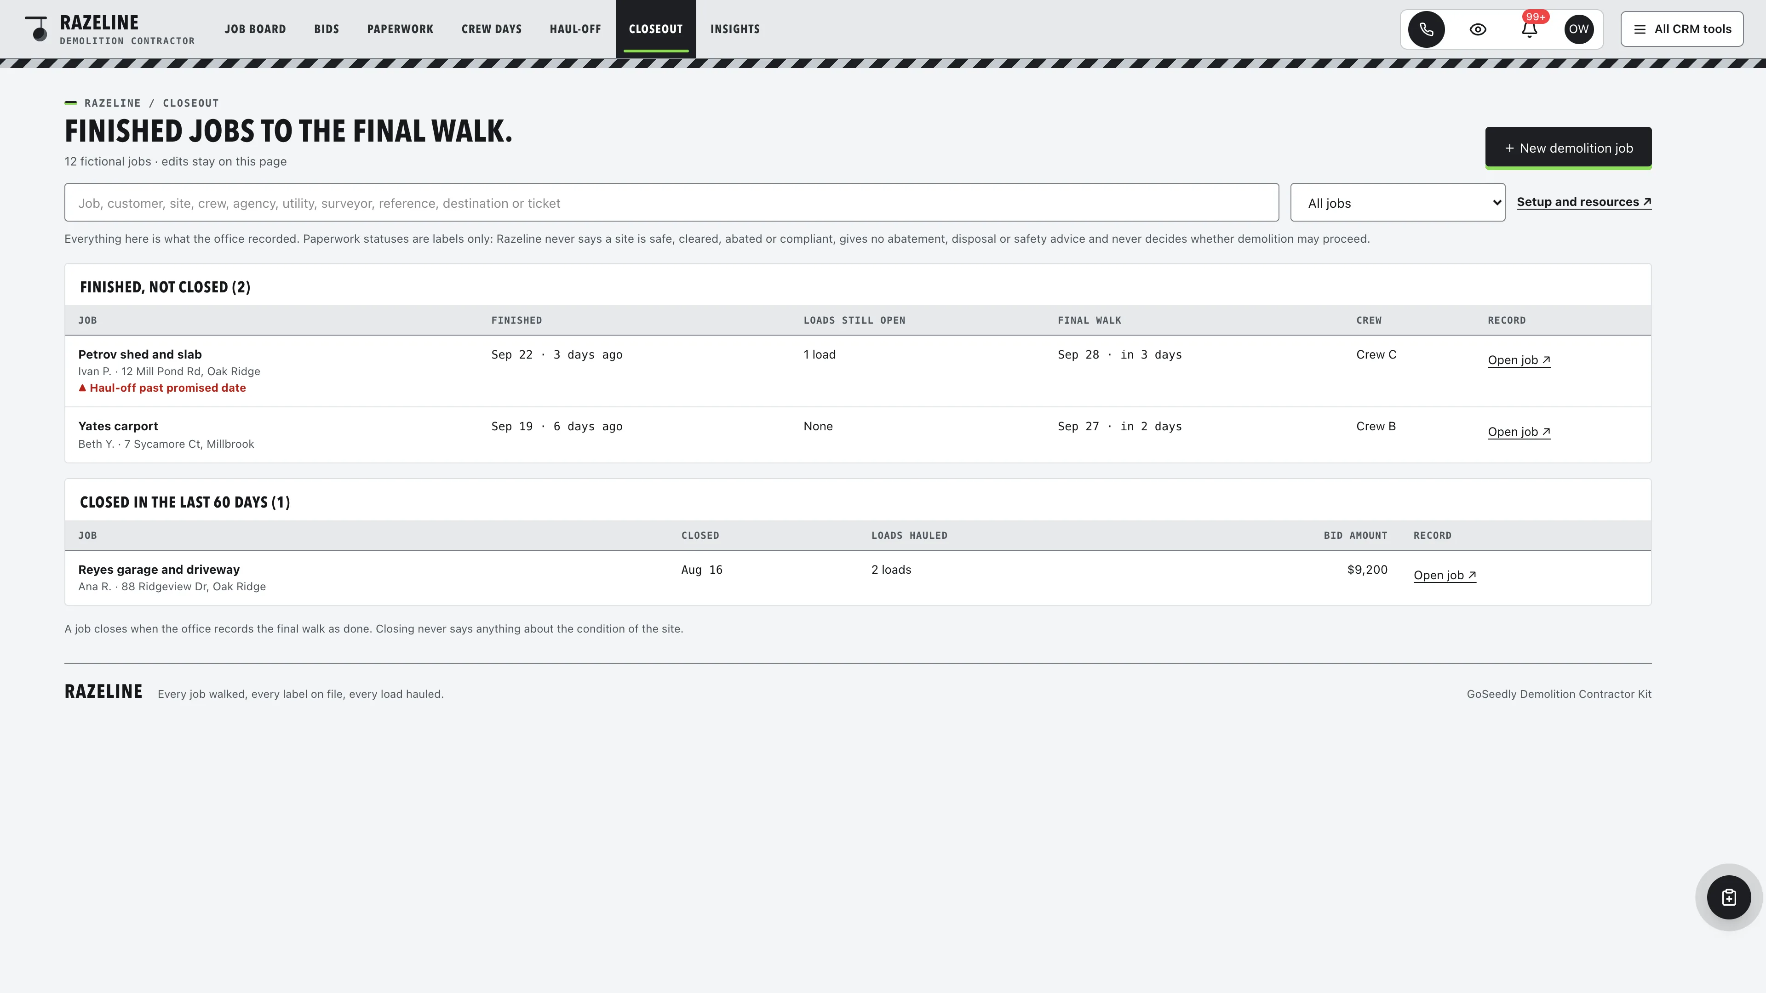Expand the All jobs filter dropdown

tap(1397, 202)
